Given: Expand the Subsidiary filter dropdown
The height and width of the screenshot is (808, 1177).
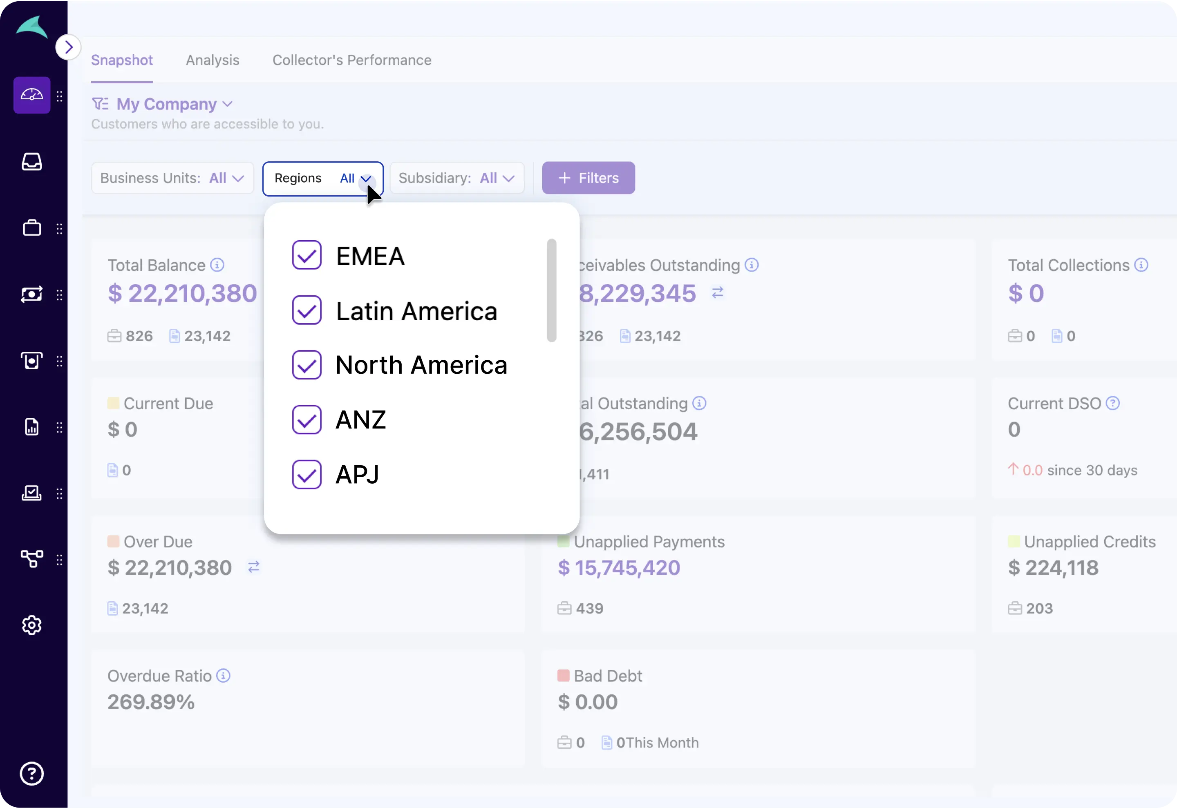Looking at the screenshot, I should (456, 178).
